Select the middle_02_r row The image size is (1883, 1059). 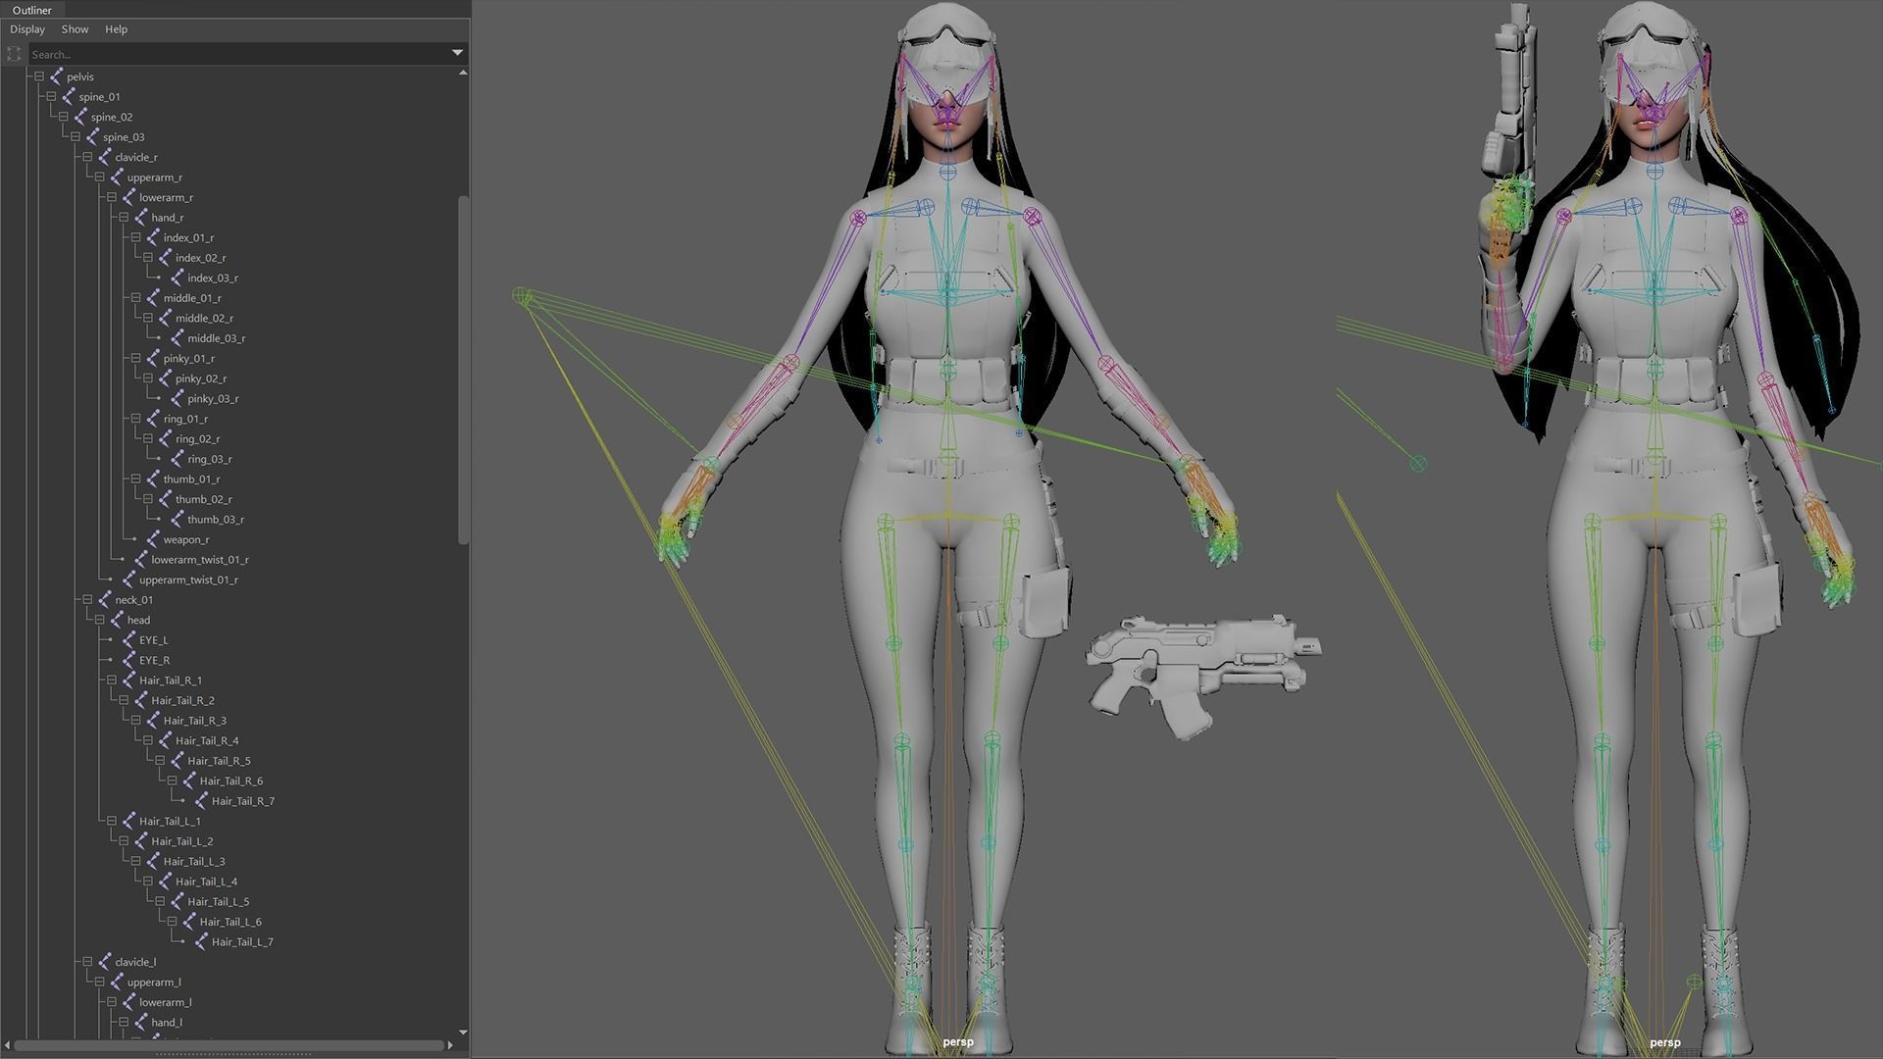click(204, 319)
